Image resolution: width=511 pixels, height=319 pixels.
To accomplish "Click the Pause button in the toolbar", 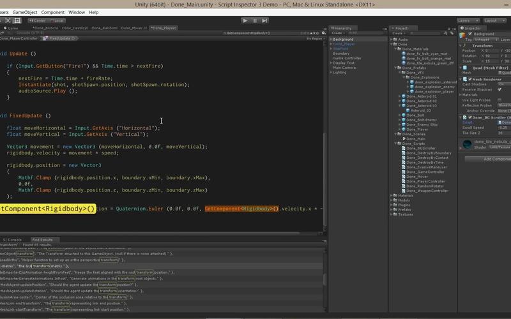I will click(x=256, y=20).
